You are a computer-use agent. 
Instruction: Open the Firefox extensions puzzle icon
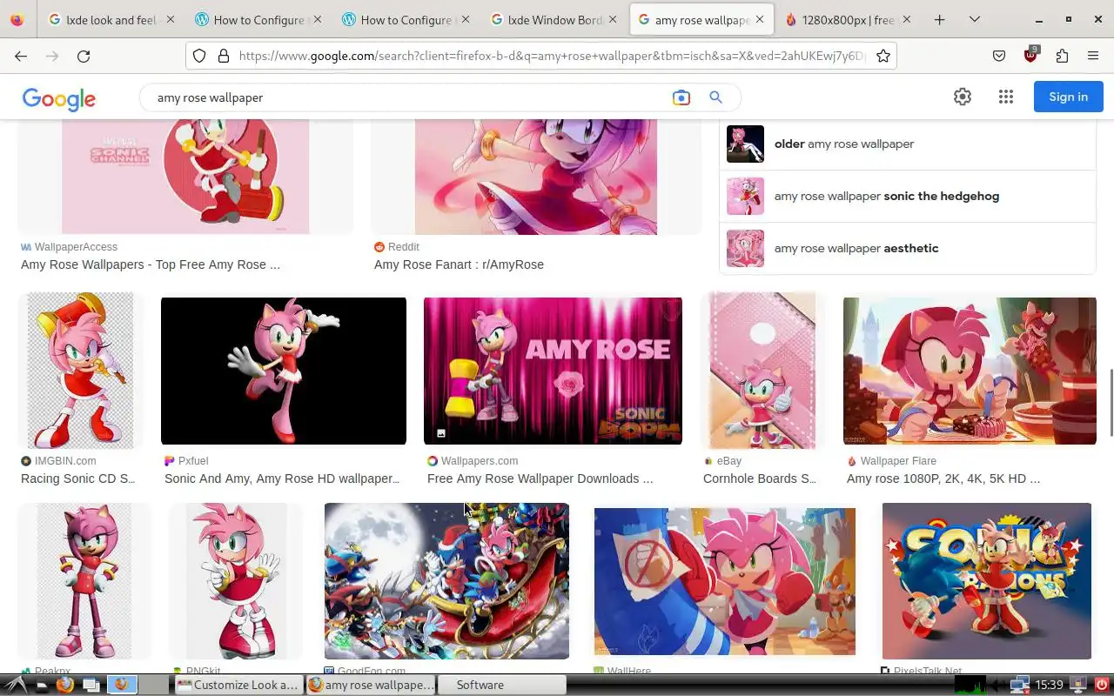(1062, 56)
